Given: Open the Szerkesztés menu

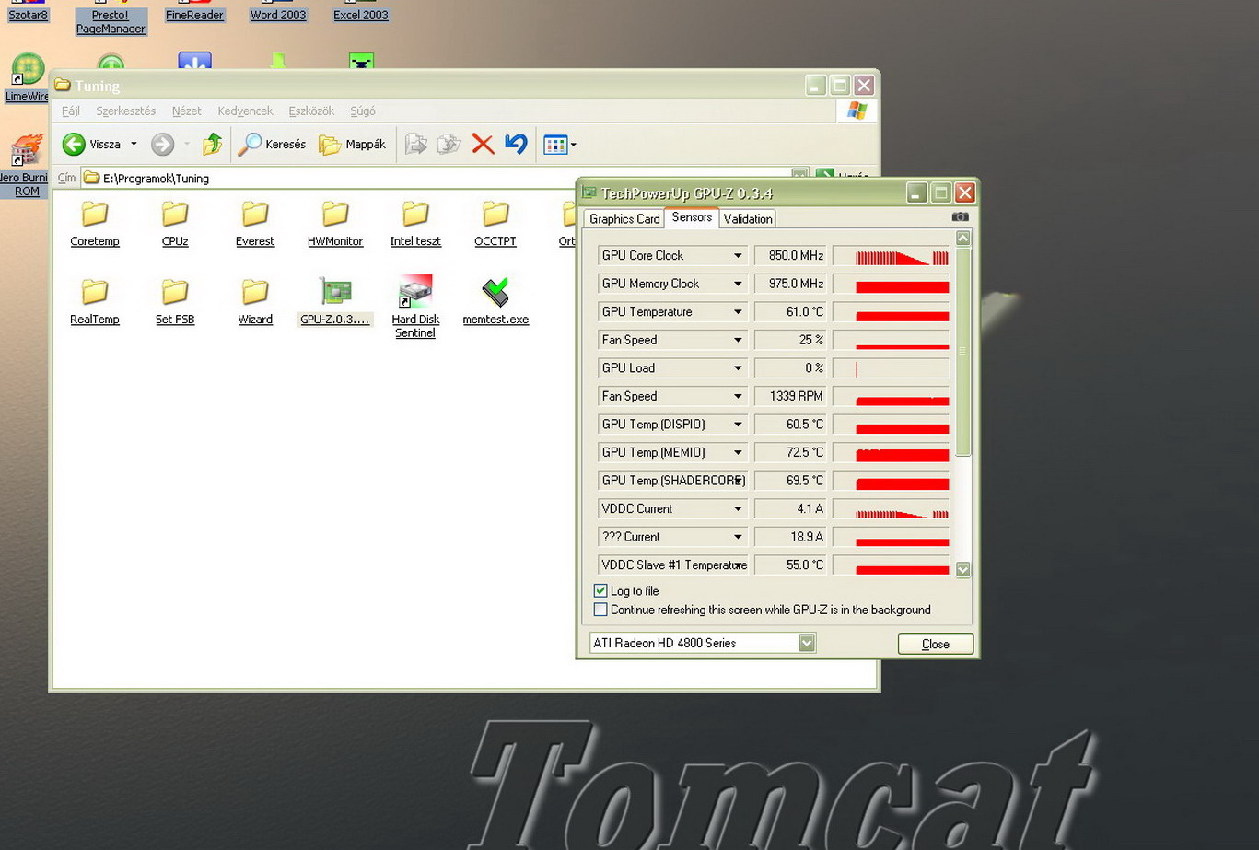Looking at the screenshot, I should (x=125, y=111).
